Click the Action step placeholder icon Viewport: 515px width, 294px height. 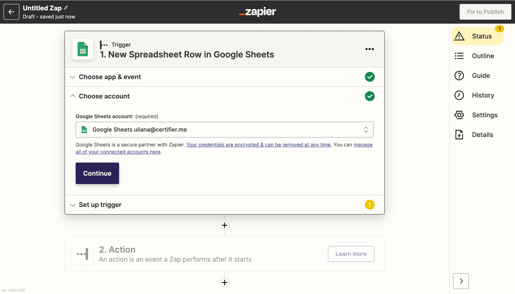(83, 254)
